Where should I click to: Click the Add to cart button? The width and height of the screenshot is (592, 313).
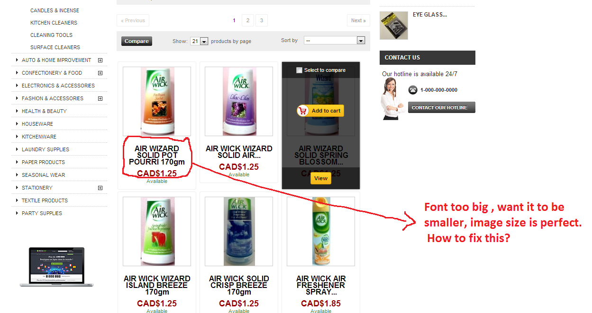tap(320, 111)
